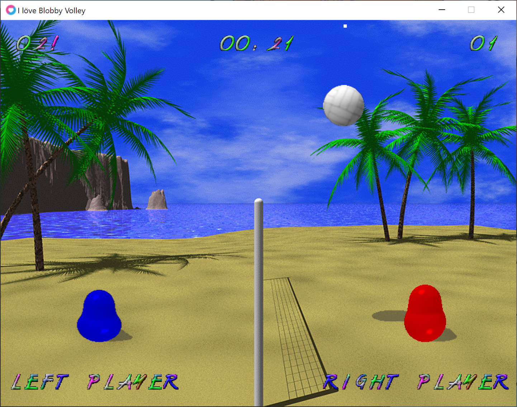The image size is (517, 407).
Task: Select the blue blob player
Action: click(99, 316)
